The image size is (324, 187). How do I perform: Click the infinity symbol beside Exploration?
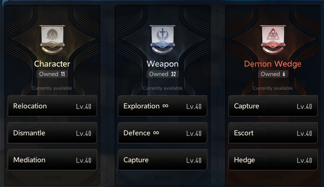(x=165, y=106)
